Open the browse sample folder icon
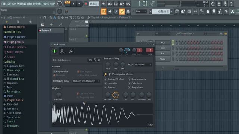Screen dimensions: 239x134 [x=90, y=60]
